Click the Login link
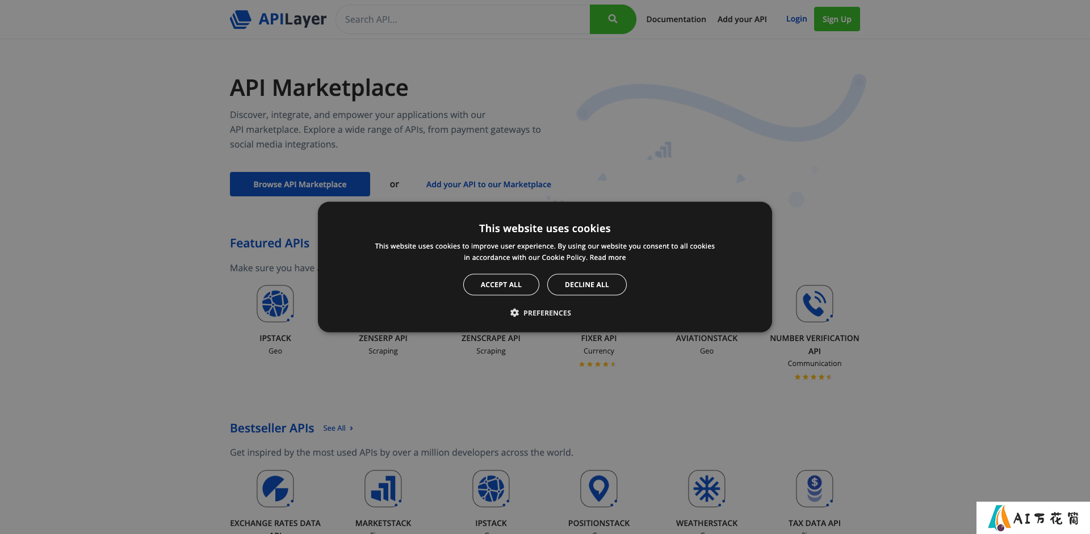This screenshot has height=534, width=1090. (x=796, y=19)
